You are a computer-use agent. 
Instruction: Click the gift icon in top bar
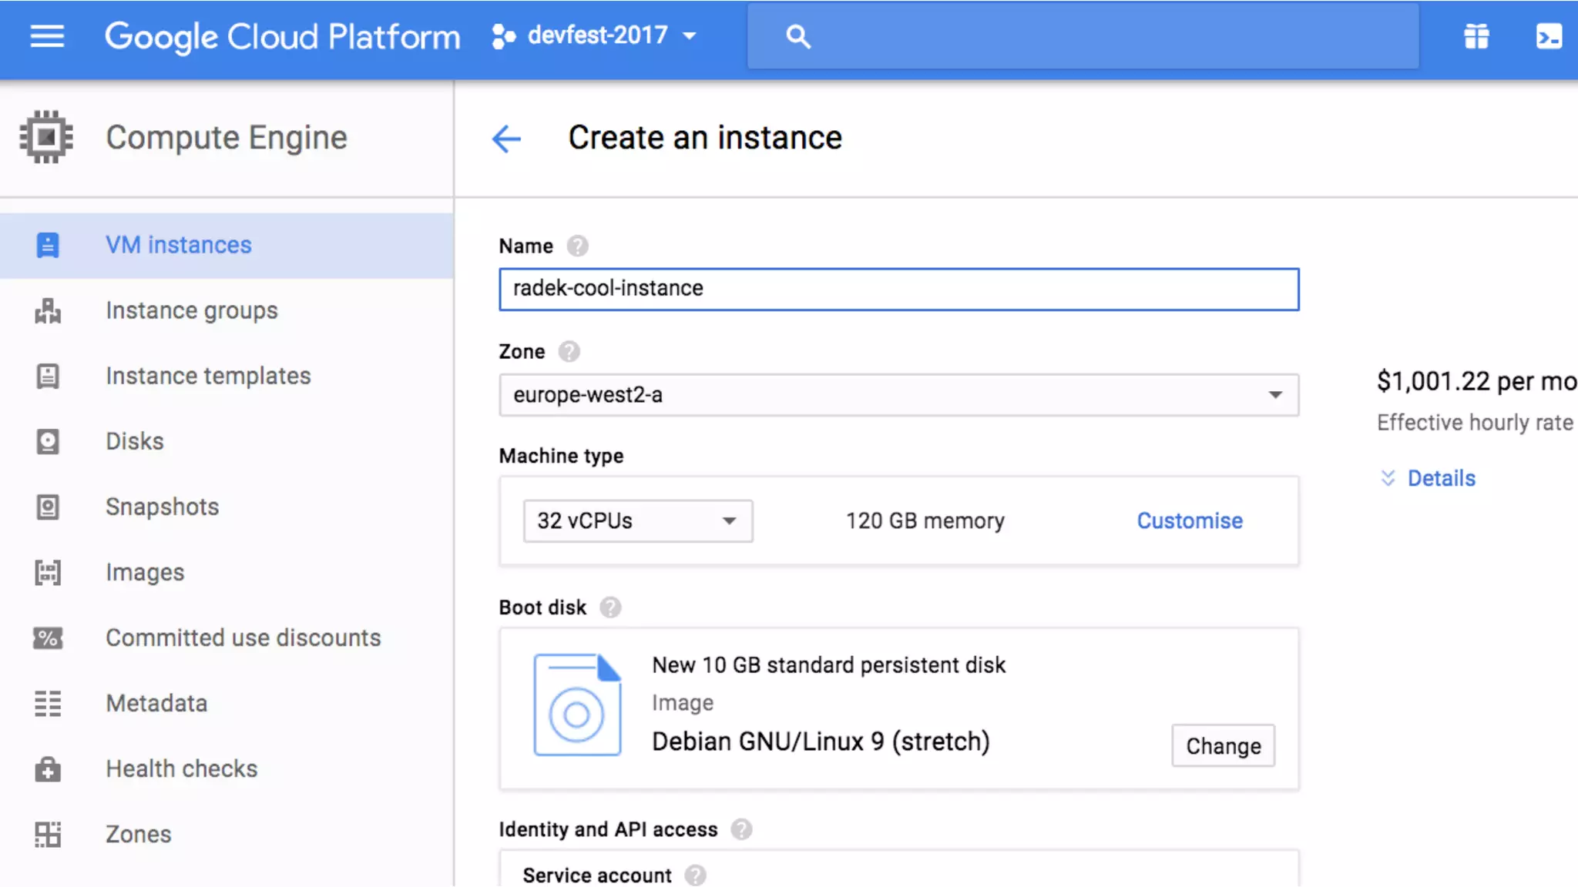[x=1476, y=36]
